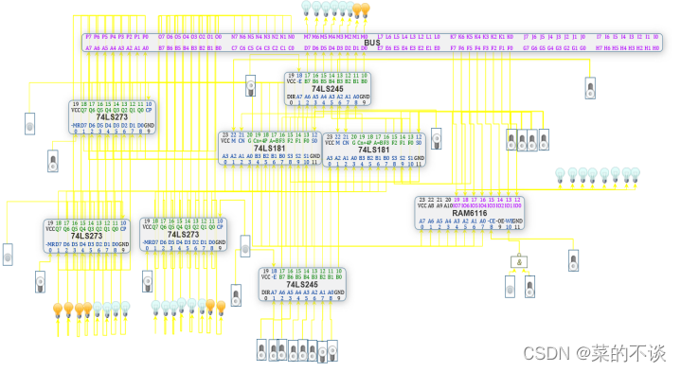Toggle far-left switch beside bottom-left 74LS273
Screen dimensions: 681x372
[x=8, y=255]
